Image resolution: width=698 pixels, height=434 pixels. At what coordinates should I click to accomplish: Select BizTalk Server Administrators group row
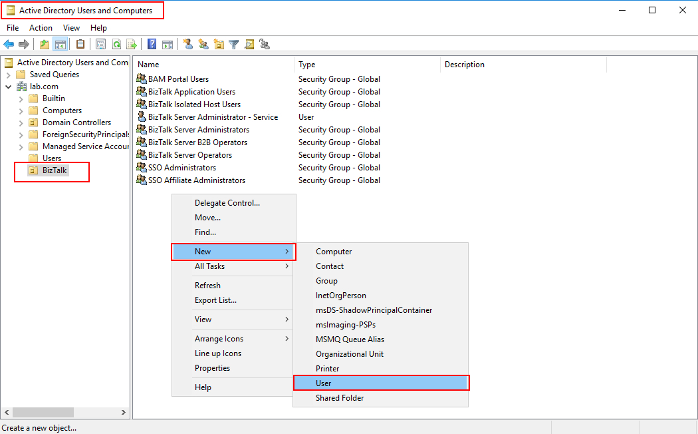199,130
